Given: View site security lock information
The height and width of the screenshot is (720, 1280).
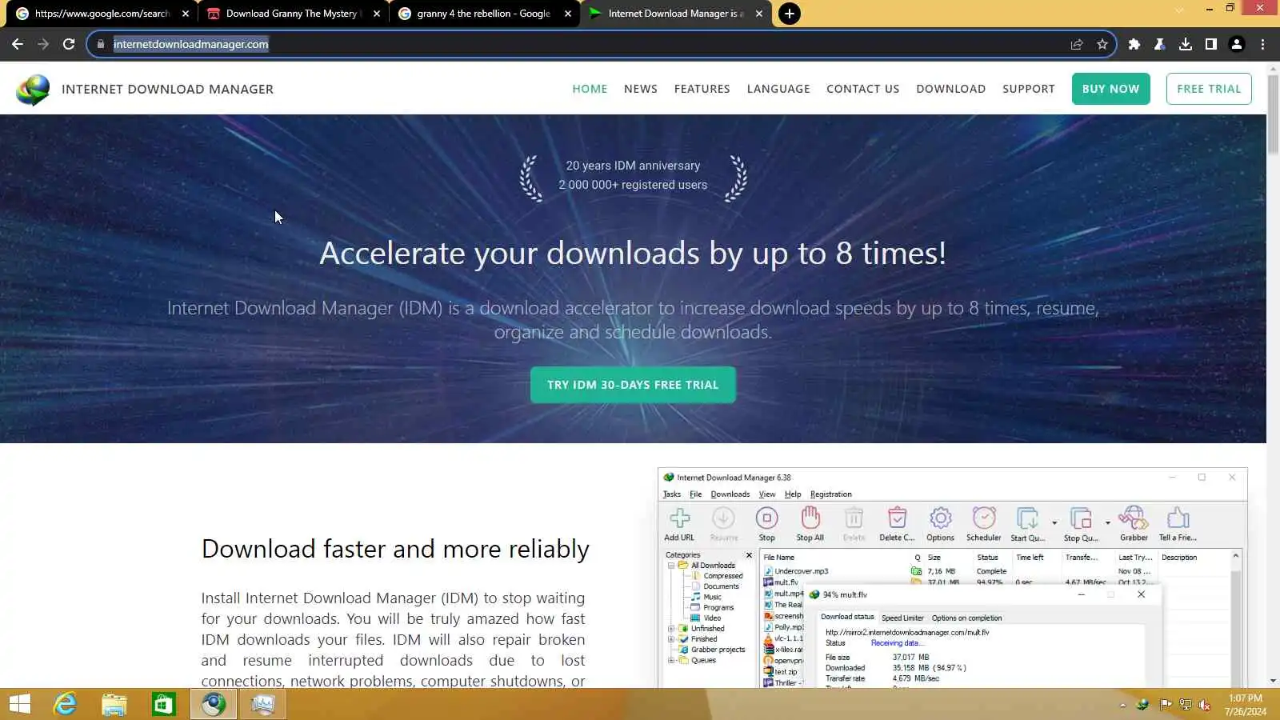Looking at the screenshot, I should (100, 44).
